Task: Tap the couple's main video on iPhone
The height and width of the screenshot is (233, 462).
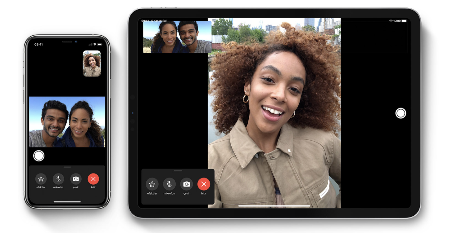Action: click(x=67, y=122)
